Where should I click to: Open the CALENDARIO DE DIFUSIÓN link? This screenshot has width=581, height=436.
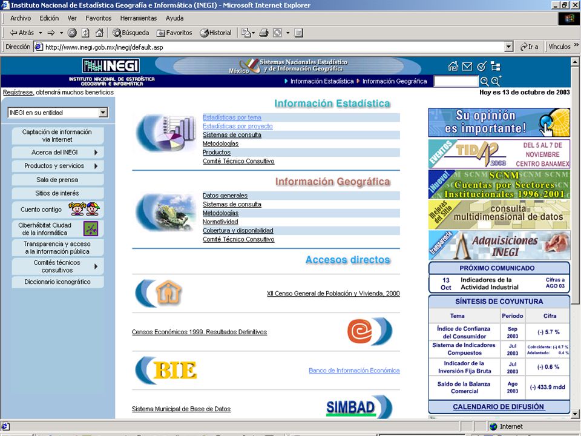pyautogui.click(x=498, y=407)
